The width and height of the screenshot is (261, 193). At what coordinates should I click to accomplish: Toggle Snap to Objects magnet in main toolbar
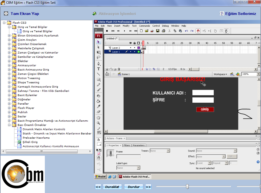pyautogui.click(x=198, y=31)
